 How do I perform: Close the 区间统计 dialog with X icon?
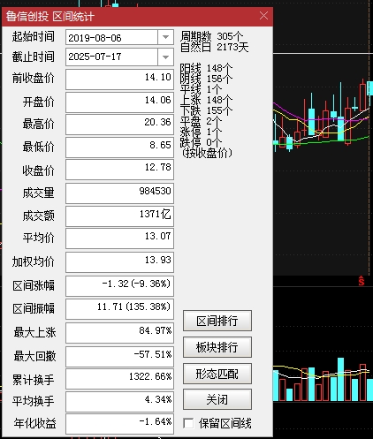(x=263, y=16)
